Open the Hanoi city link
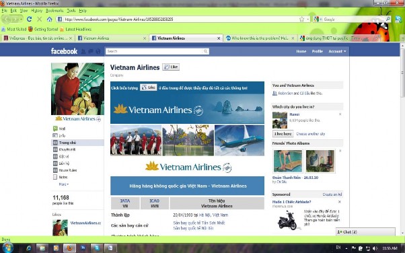 [294, 114]
